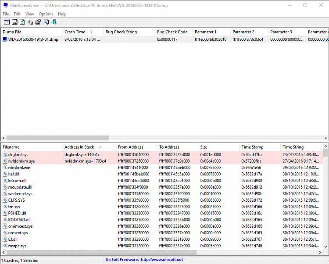Click the file icon next to cmimcext.sys
The image size is (329, 264).
pos(5,226)
